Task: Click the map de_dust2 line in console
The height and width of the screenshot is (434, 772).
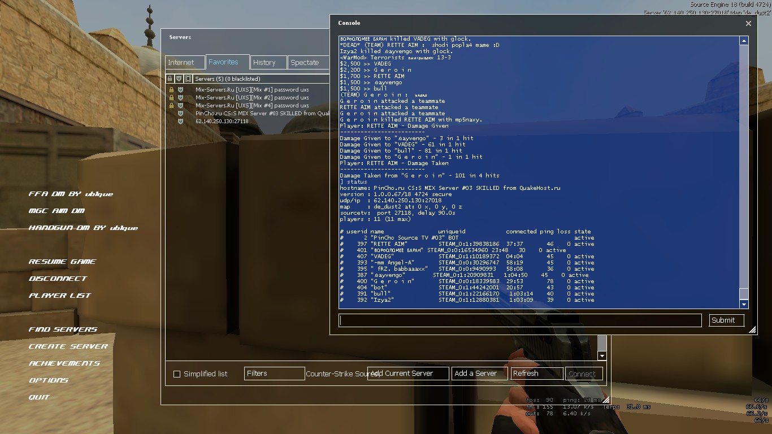Action: pyautogui.click(x=401, y=206)
